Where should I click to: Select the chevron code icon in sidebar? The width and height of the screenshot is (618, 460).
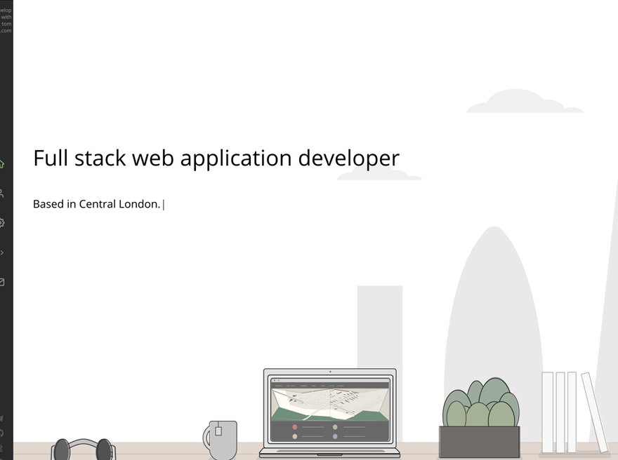(x=1, y=252)
